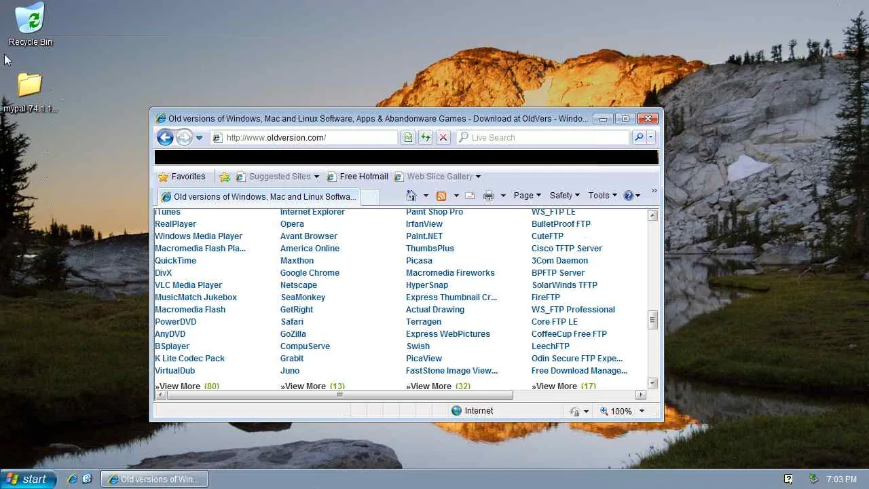Click the vertical scrollbar up arrow
Screen dimensions: 869x489
click(x=652, y=215)
